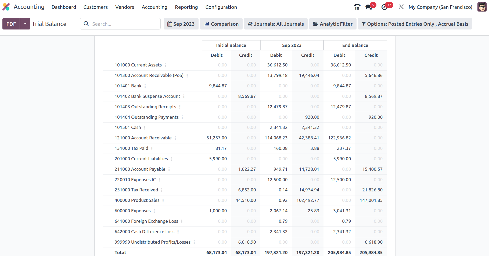The height and width of the screenshot is (256, 489).
Task: Focus the Search input field
Action: click(x=124, y=24)
